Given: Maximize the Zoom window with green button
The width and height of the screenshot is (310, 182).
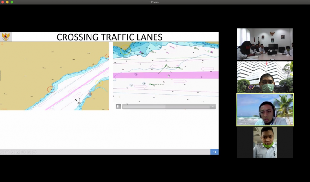Looking at the screenshot, I should pyautogui.click(x=12, y=2).
